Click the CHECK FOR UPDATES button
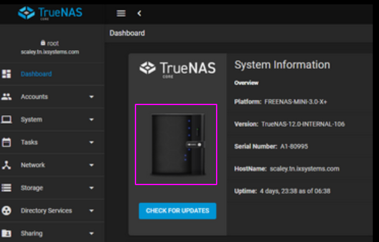 [x=177, y=211]
